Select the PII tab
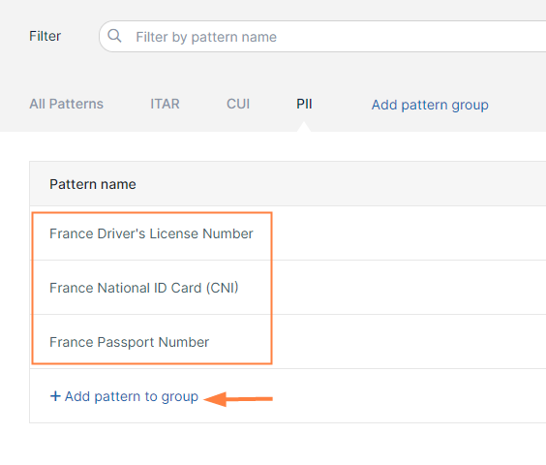The width and height of the screenshot is (546, 465). [304, 104]
